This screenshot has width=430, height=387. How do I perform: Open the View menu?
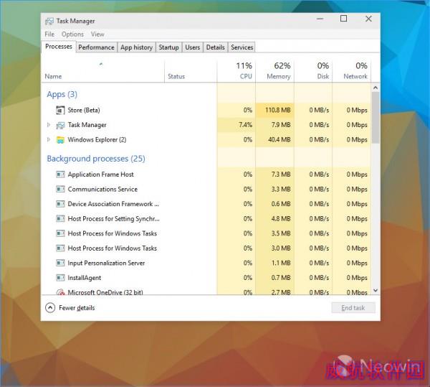(97, 34)
